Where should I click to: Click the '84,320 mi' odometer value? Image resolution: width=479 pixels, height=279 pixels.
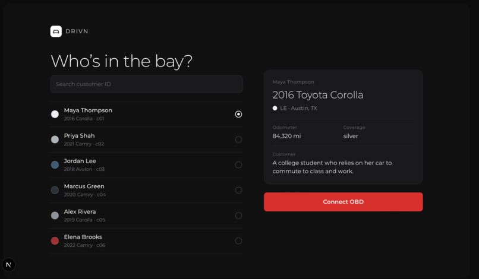286,136
